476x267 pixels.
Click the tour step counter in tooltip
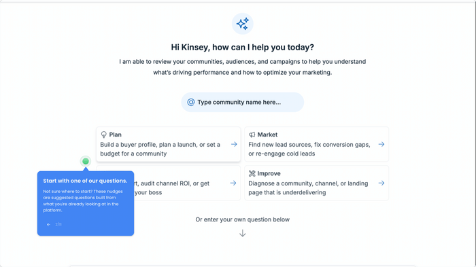click(58, 224)
